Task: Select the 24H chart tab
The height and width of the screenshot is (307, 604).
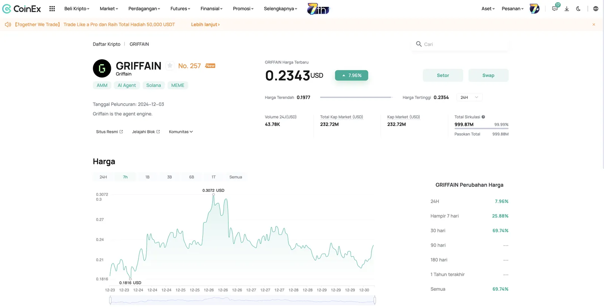Action: [x=103, y=177]
